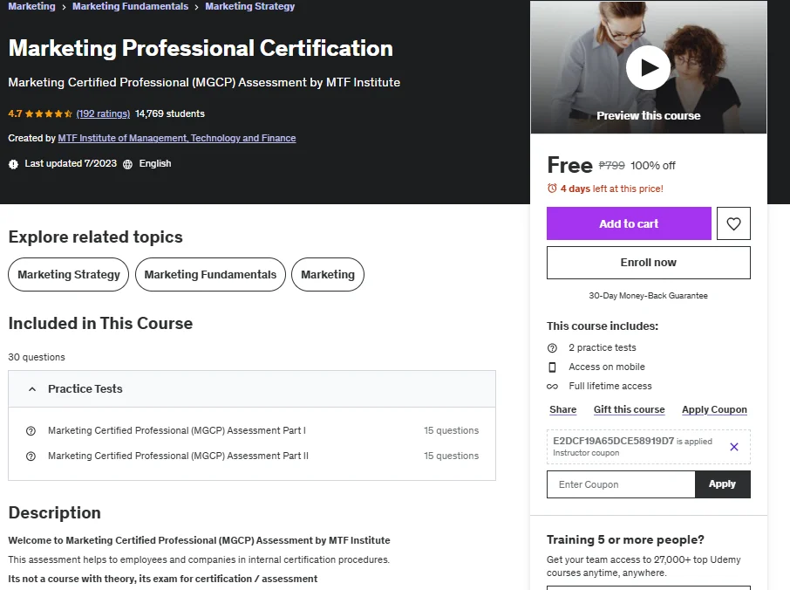Click the 'Preview this course' caption
The image size is (790, 590).
649,116
